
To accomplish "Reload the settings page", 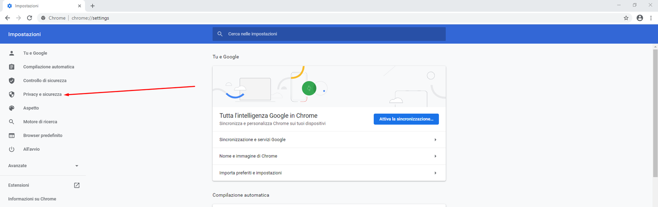I will 29,18.
